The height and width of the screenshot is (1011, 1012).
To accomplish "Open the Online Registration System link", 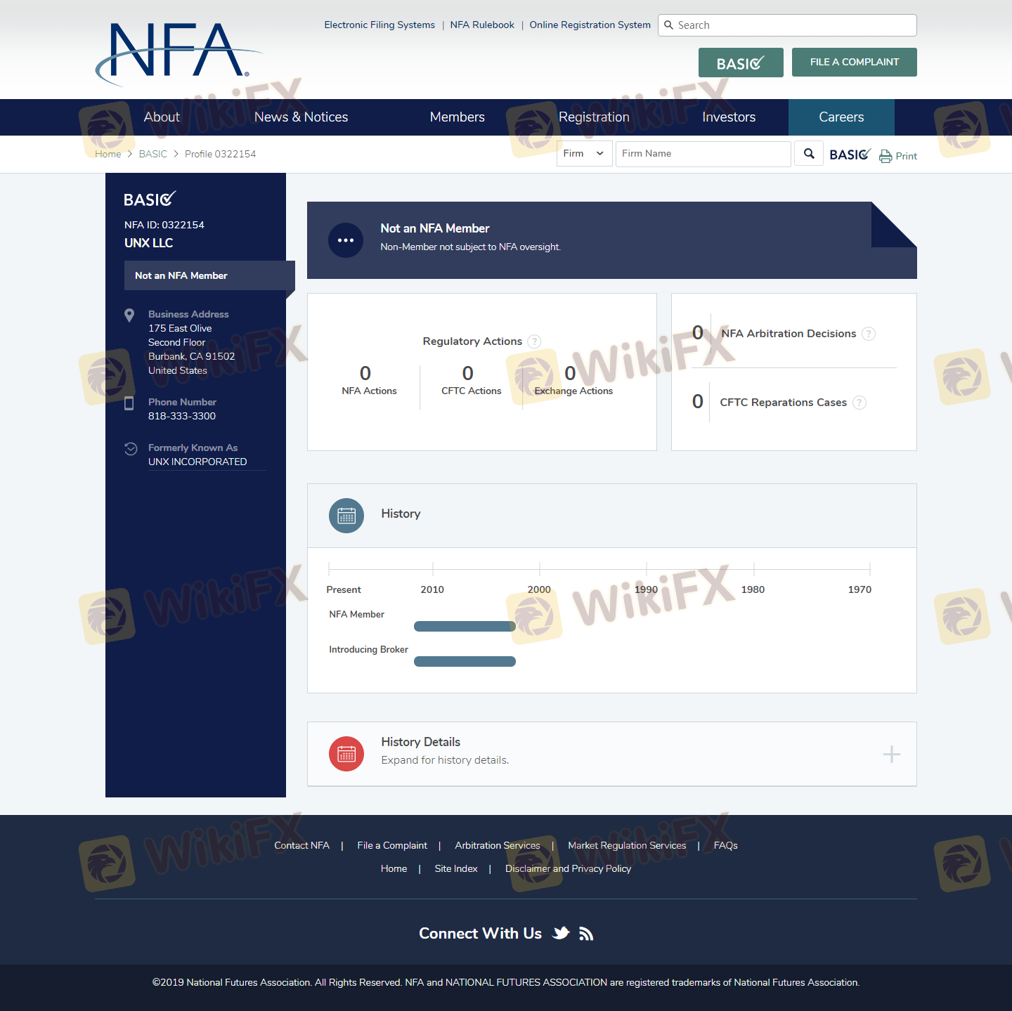I will (x=590, y=25).
